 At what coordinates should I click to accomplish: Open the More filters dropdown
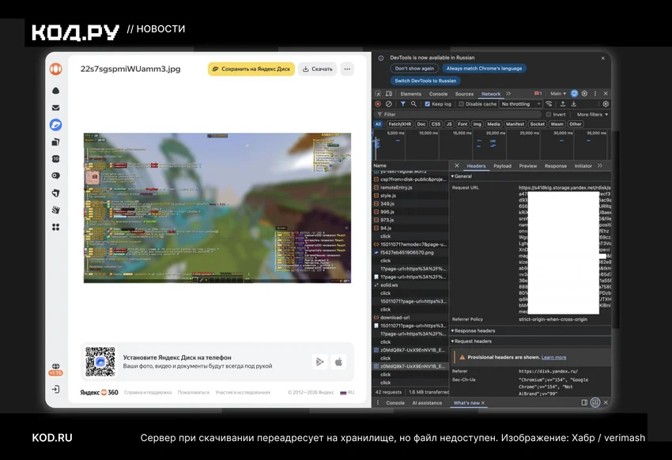(592, 115)
